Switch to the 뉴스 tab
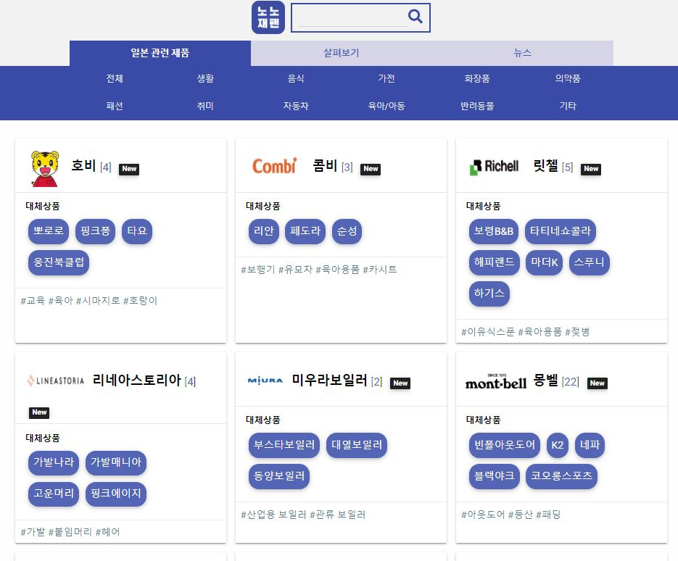The image size is (678, 561). coord(522,53)
